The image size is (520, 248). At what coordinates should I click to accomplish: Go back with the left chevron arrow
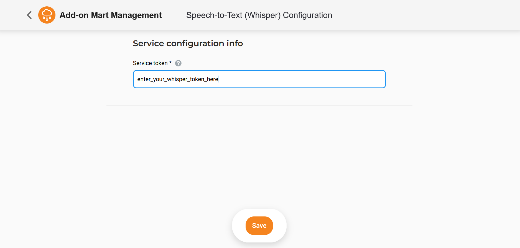click(x=29, y=15)
